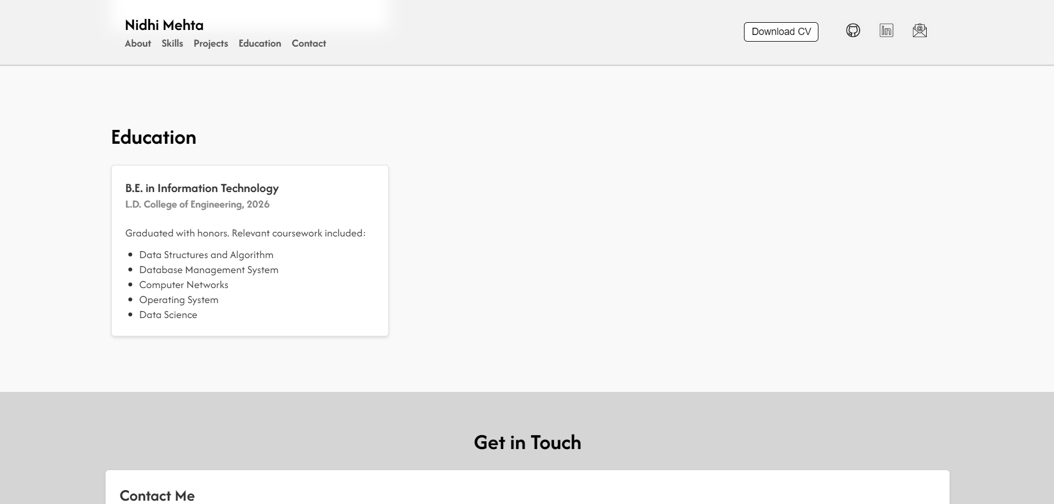
Task: Open the GitHub profile icon
Action: point(853,31)
